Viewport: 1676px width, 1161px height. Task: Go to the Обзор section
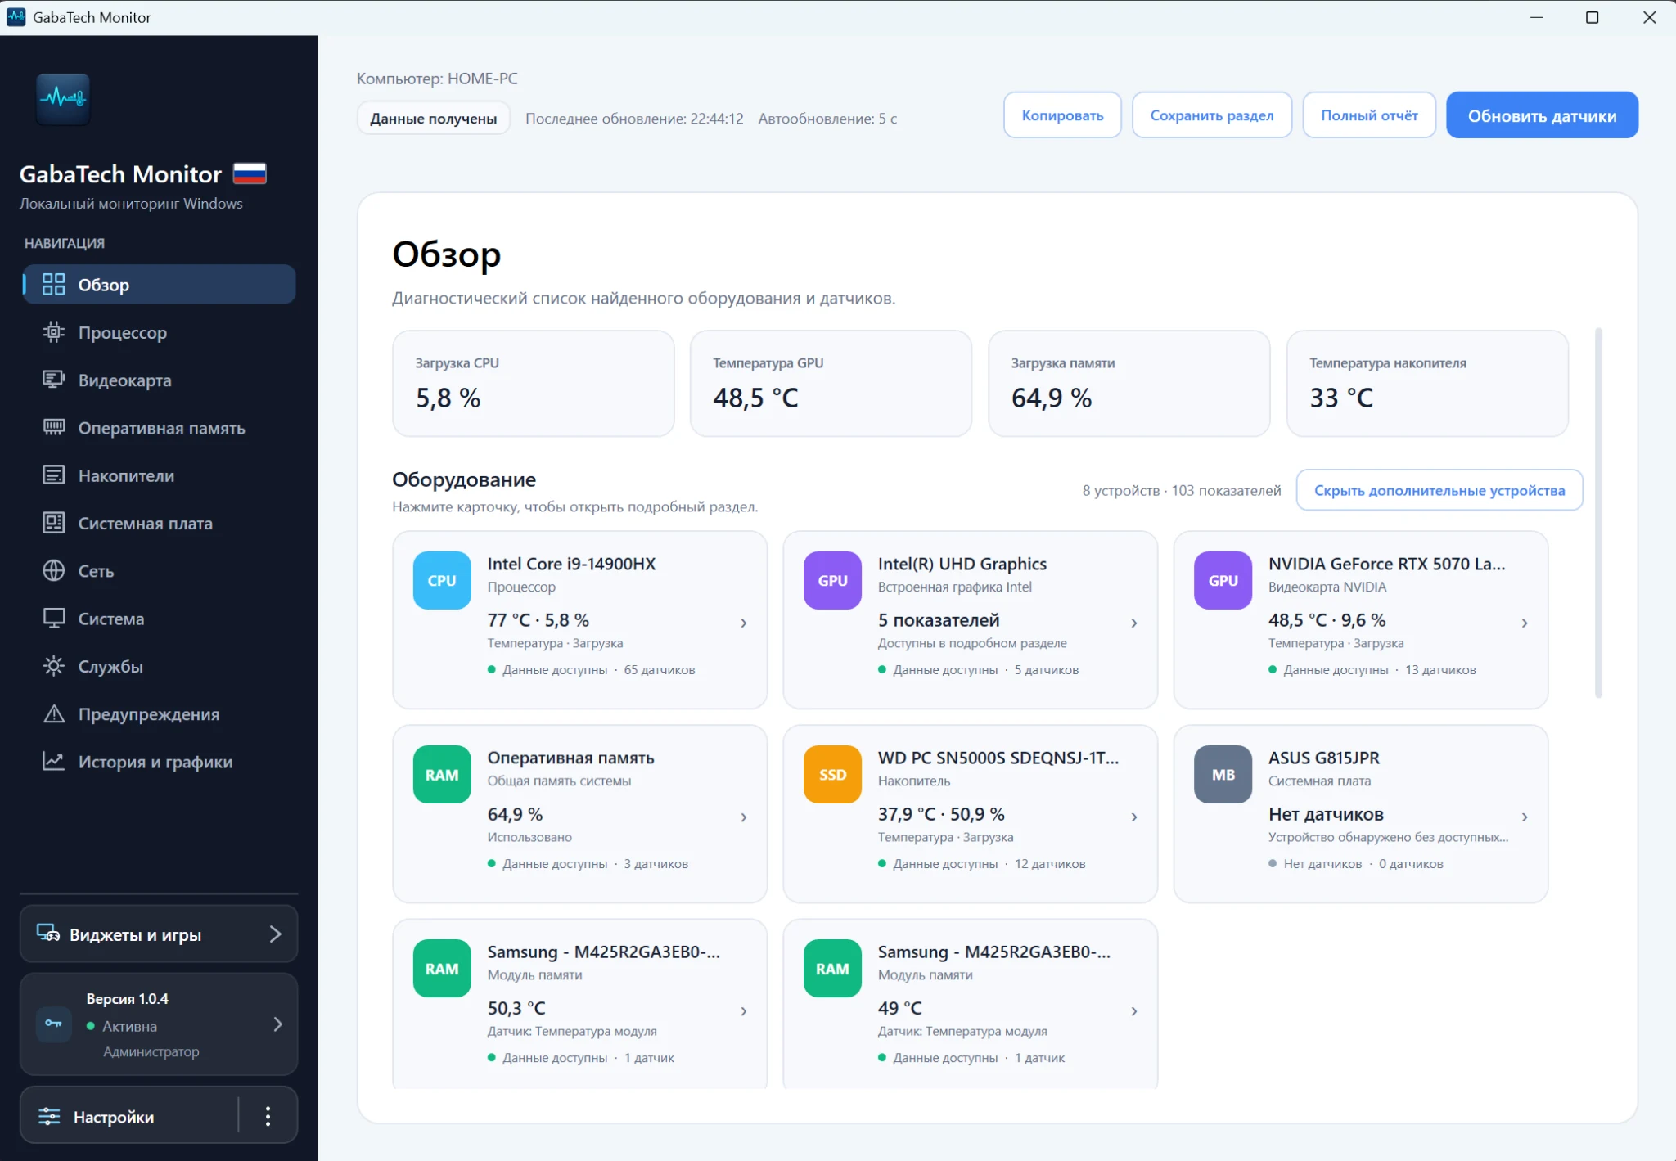point(159,284)
